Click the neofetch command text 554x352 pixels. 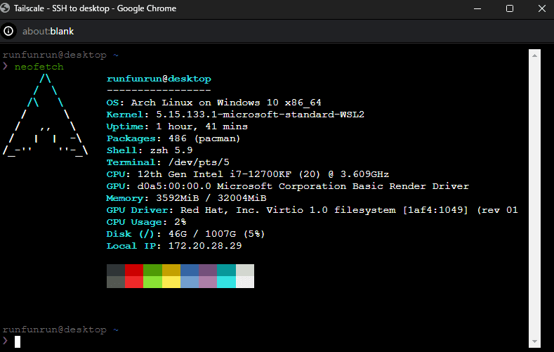coord(39,67)
